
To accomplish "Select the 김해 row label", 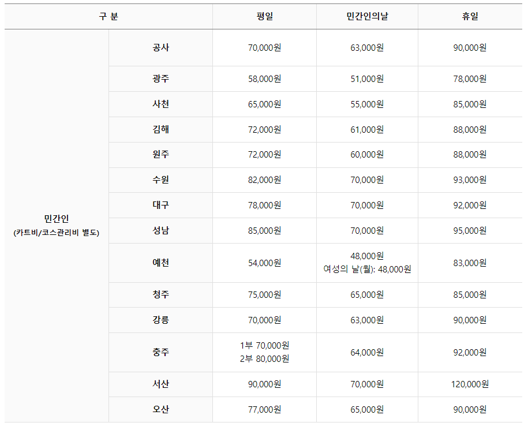I will 160,129.
